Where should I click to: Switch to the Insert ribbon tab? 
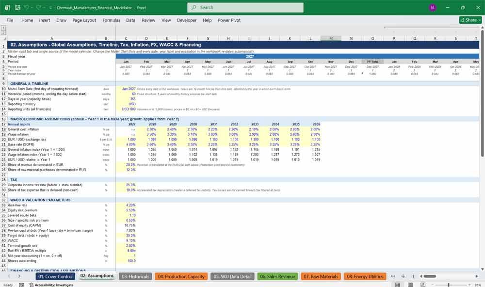point(45,20)
